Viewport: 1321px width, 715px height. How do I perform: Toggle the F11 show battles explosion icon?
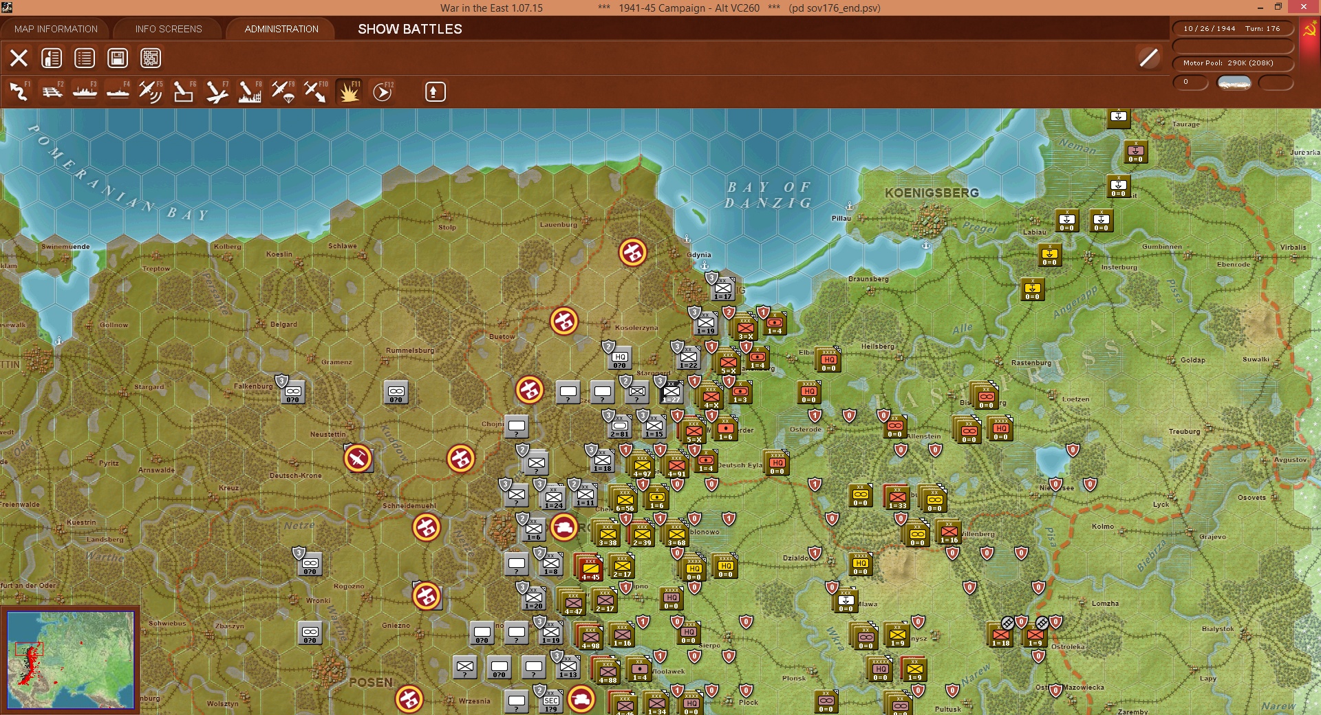click(x=349, y=91)
